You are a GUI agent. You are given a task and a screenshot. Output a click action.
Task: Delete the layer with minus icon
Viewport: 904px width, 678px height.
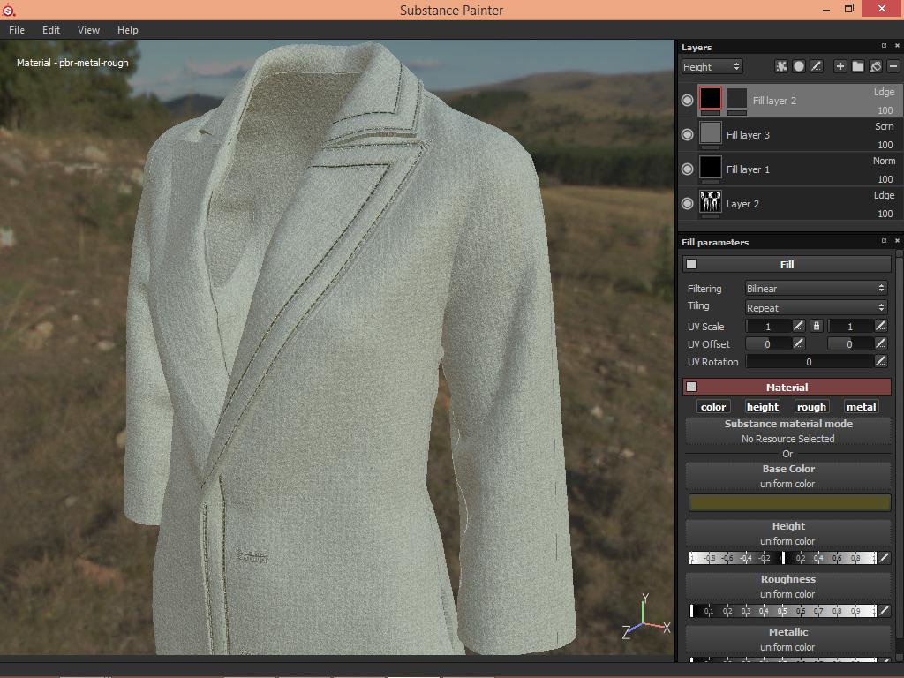[x=893, y=66]
